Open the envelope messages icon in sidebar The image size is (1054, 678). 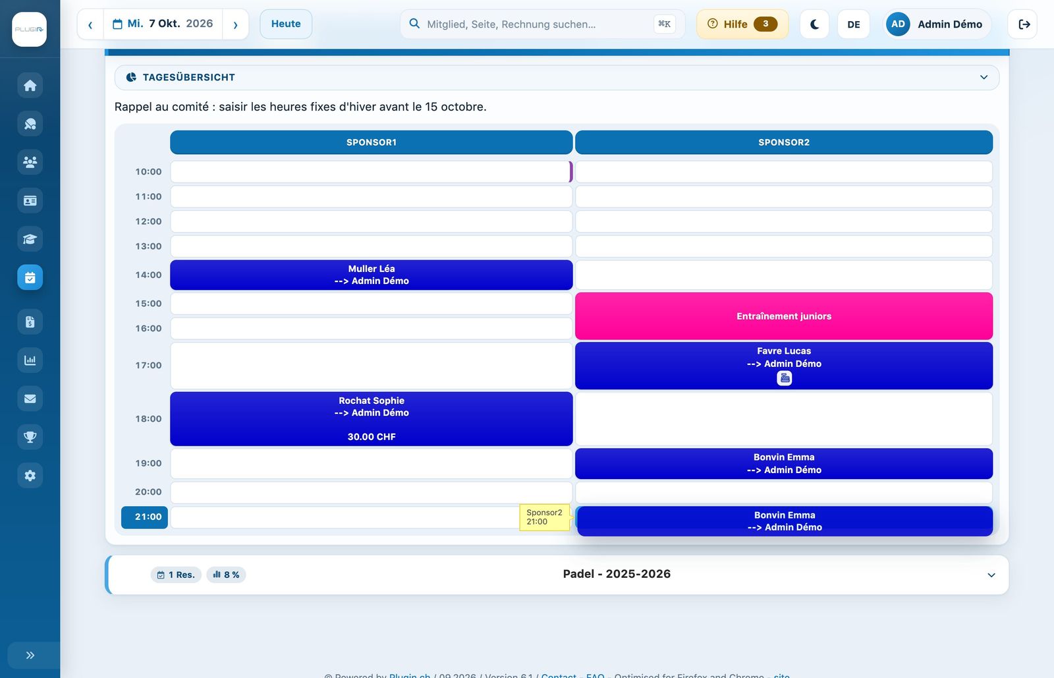coord(30,399)
